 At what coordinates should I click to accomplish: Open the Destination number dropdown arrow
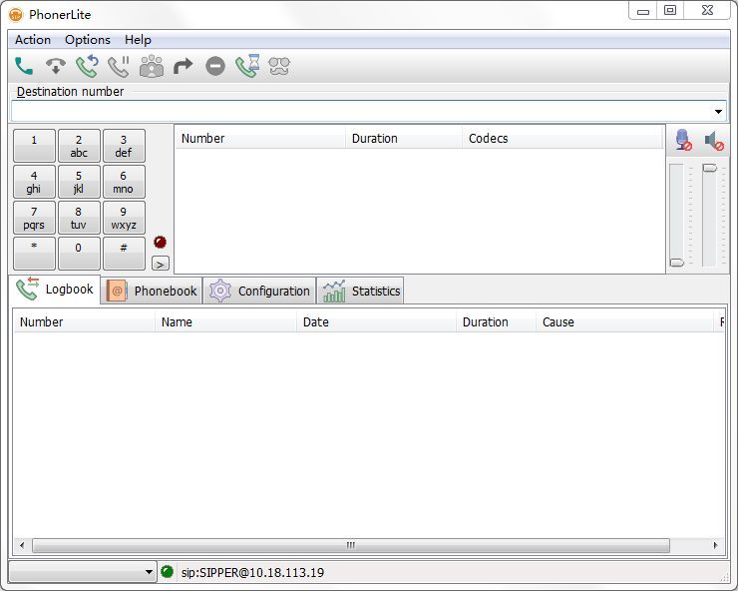718,112
